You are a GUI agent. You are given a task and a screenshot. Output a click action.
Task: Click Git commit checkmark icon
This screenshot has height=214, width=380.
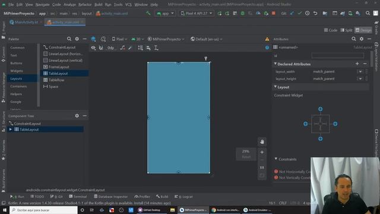(300, 13)
